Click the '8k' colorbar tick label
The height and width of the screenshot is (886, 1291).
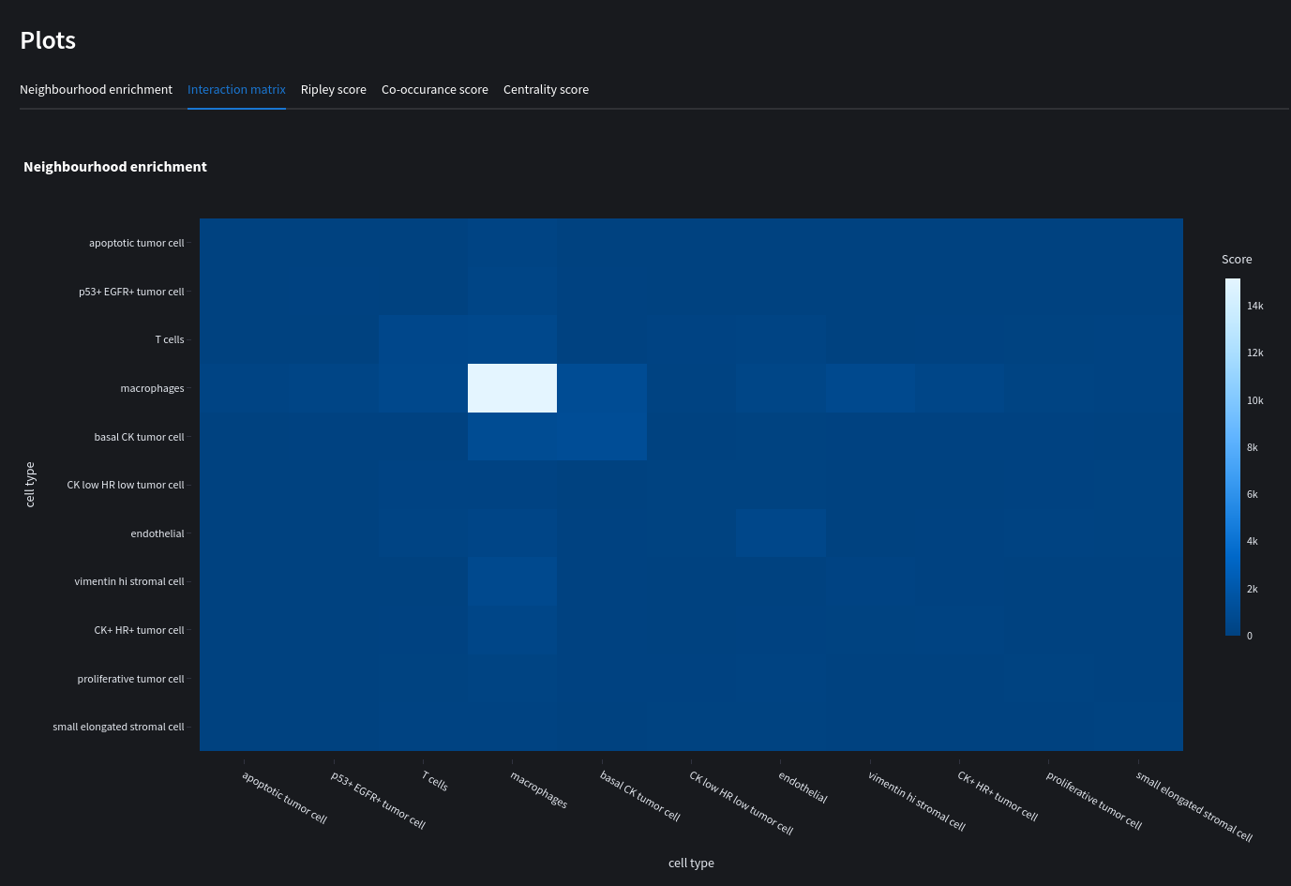[1253, 447]
